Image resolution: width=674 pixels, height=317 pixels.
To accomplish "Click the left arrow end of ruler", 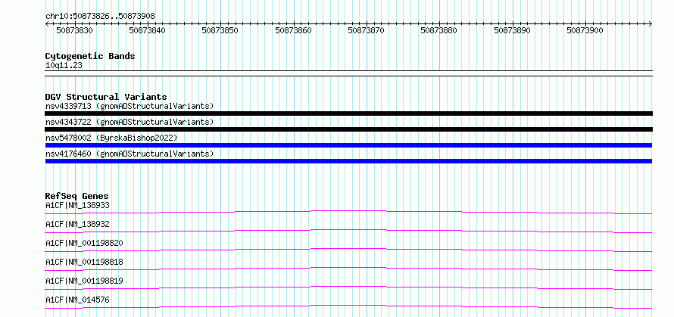I will 47,23.
